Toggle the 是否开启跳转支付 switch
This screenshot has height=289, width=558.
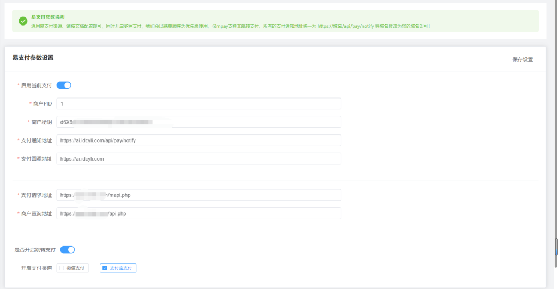[x=67, y=250]
